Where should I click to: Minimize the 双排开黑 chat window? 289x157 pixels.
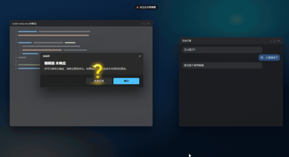(271, 41)
